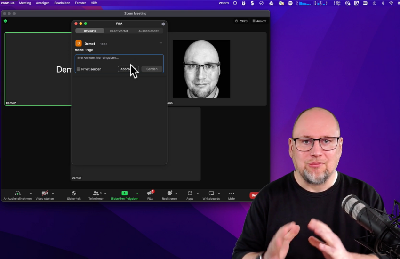The image size is (400, 259).
Task: Open the Teilnehmer participants panel
Action: click(96, 193)
